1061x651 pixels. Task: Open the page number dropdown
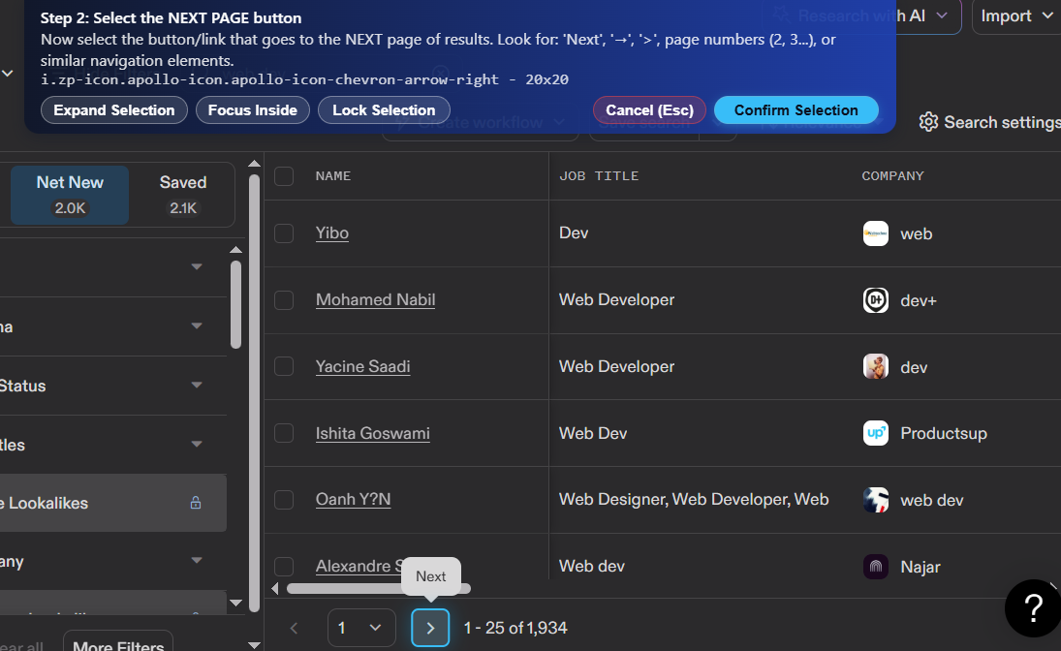tap(361, 628)
